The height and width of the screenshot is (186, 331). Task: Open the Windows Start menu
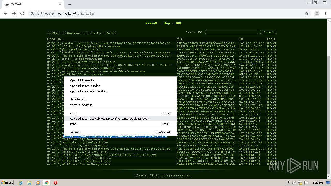(x=7, y=183)
